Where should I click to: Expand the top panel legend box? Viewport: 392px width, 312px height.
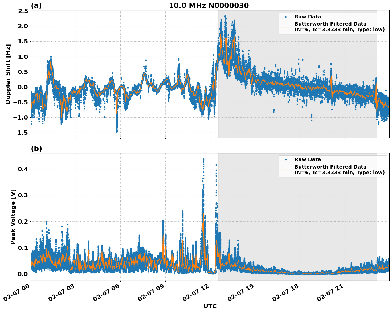tap(333, 23)
